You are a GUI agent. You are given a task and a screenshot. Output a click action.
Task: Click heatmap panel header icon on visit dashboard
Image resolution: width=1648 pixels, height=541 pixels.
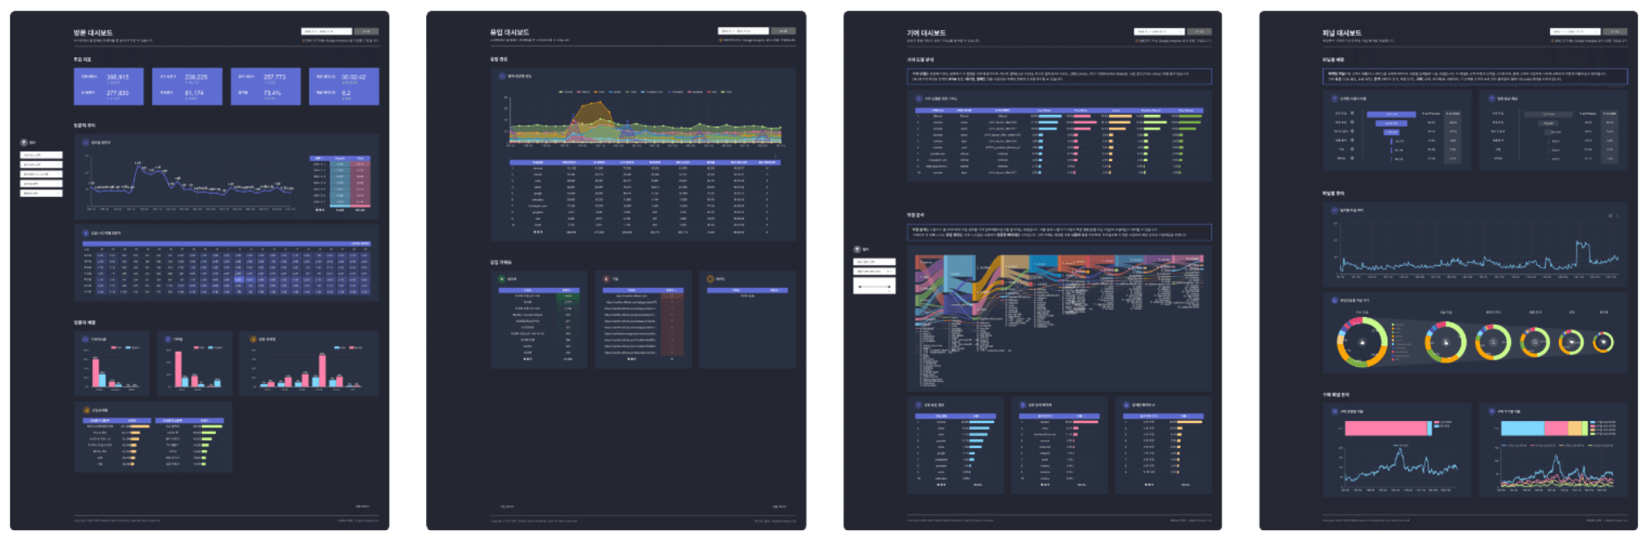coord(85,233)
